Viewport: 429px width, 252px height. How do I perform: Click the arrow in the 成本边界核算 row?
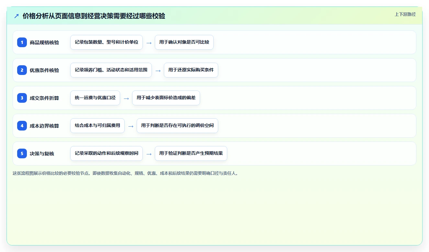click(131, 126)
